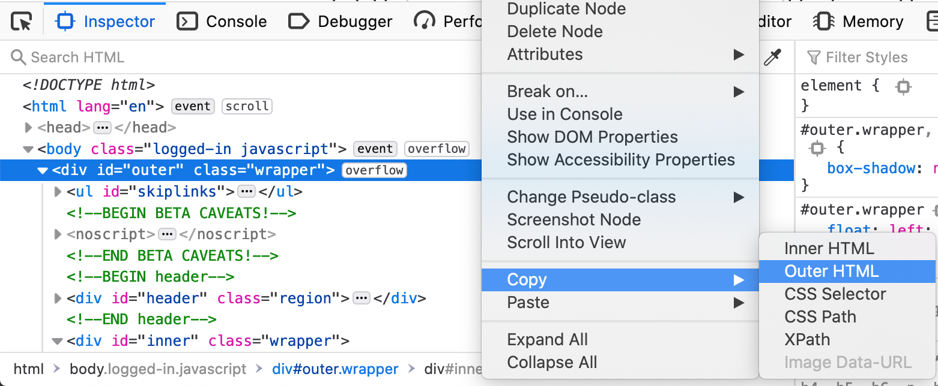This screenshot has width=938, height=386.
Task: Click the eyedropper color picker icon
Action: [772, 58]
